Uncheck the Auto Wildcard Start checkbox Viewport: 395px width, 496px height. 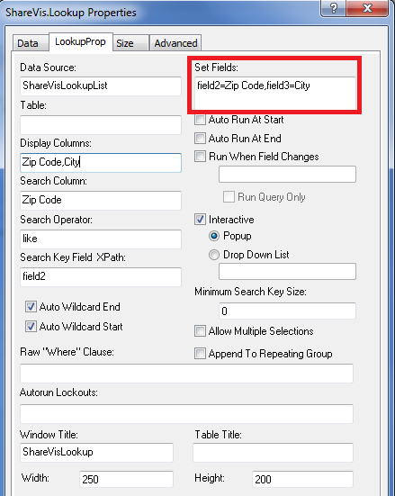pyautogui.click(x=31, y=327)
